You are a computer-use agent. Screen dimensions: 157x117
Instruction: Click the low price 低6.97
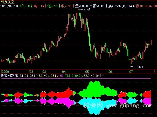(x=52, y=6)
